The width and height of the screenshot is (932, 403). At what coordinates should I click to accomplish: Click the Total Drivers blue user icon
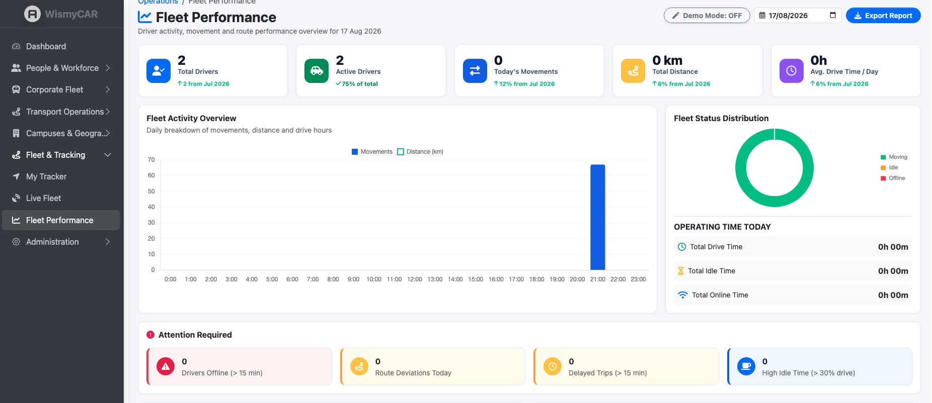point(159,71)
